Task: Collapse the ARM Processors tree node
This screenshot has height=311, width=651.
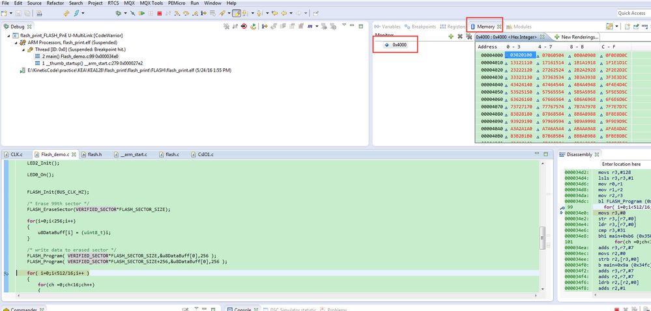Action: coord(16,43)
